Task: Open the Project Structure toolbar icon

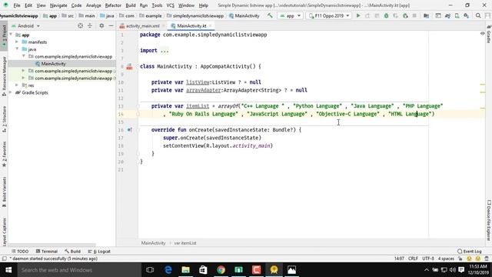Action: pos(426,15)
